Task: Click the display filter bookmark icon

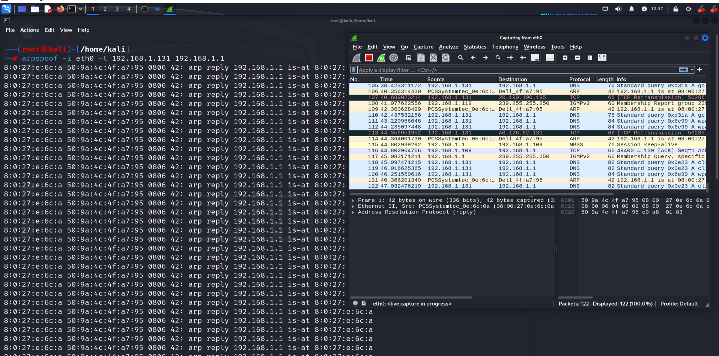Action: coord(354,70)
